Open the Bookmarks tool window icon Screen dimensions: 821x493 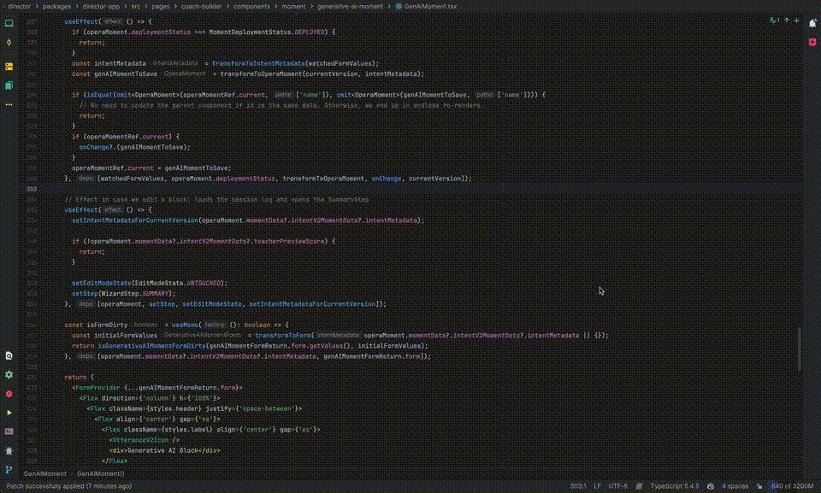9,85
